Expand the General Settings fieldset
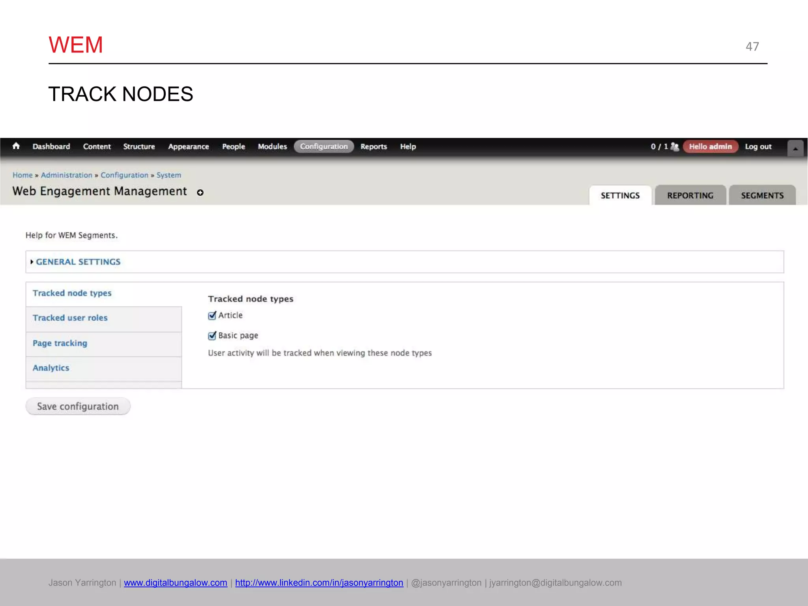 point(78,262)
